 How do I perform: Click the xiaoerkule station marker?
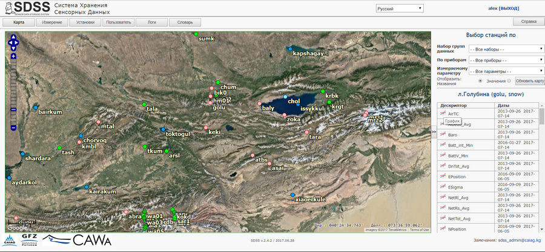[x=292, y=195]
